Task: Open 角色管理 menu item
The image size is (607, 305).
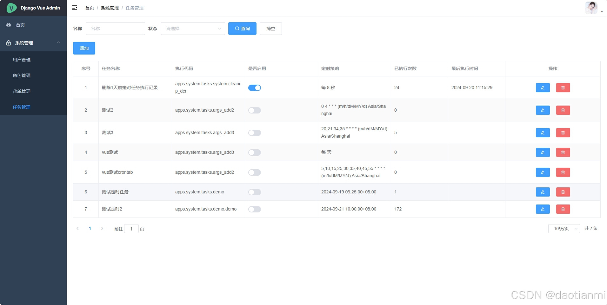Action: pos(33,75)
